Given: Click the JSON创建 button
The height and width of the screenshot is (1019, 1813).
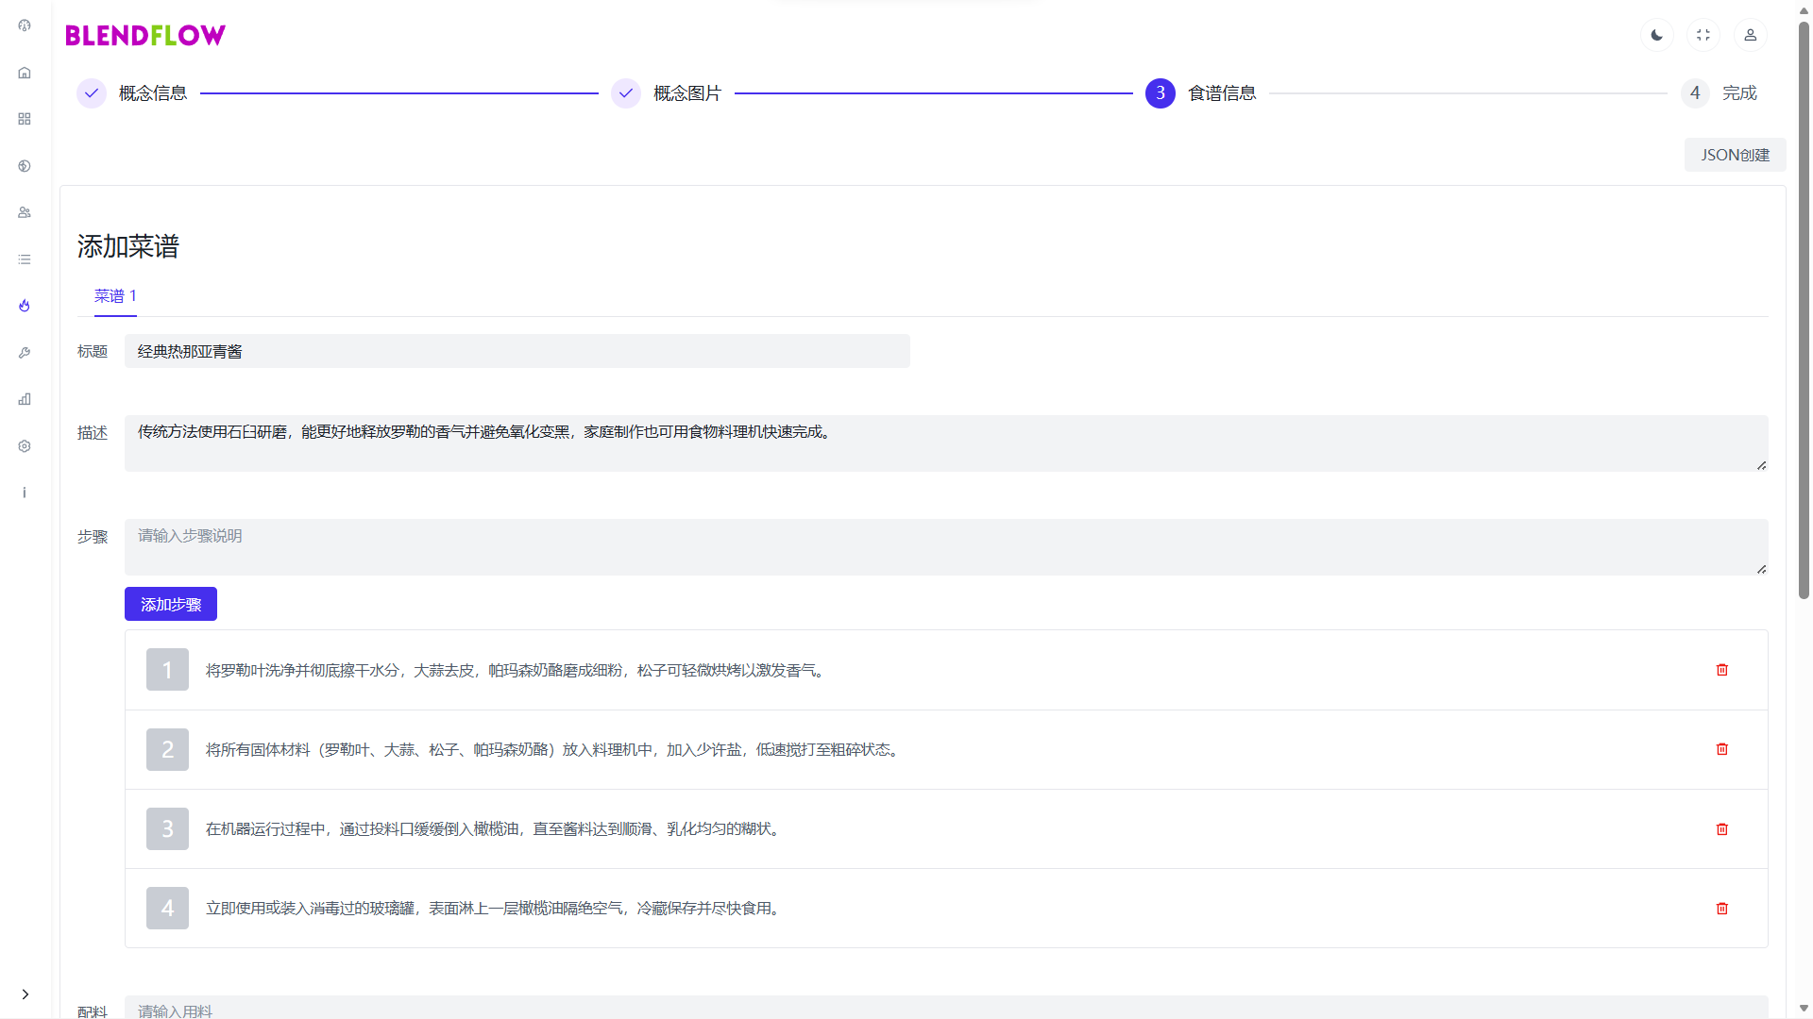Looking at the screenshot, I should point(1735,155).
